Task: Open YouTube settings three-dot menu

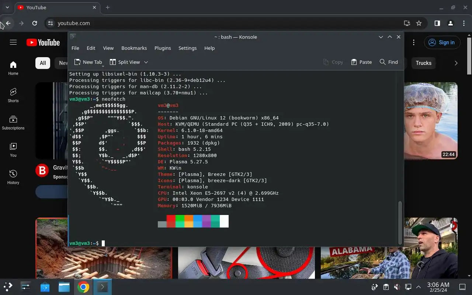Action: click(414, 42)
